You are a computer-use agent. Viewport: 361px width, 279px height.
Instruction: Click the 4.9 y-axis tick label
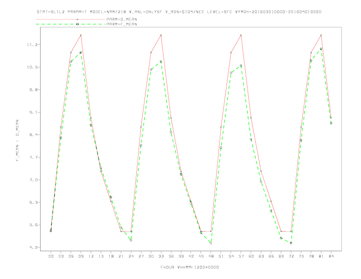34,248
